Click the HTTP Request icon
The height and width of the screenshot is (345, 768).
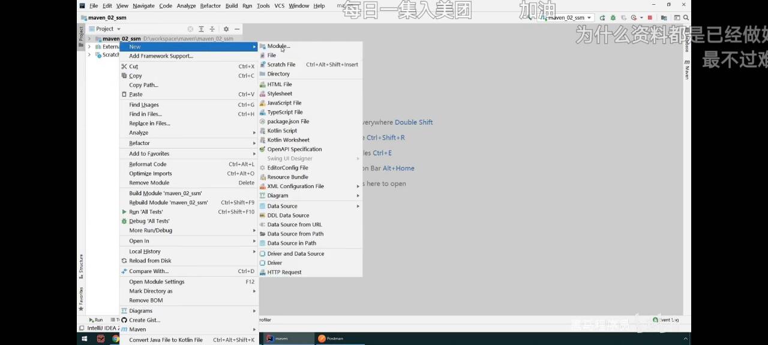pyautogui.click(x=262, y=273)
